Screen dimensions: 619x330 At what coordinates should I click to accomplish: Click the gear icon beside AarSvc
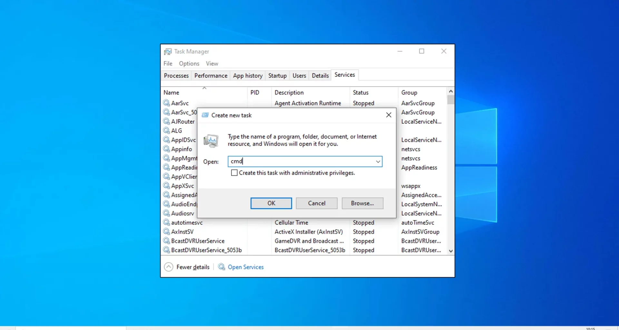click(x=166, y=103)
